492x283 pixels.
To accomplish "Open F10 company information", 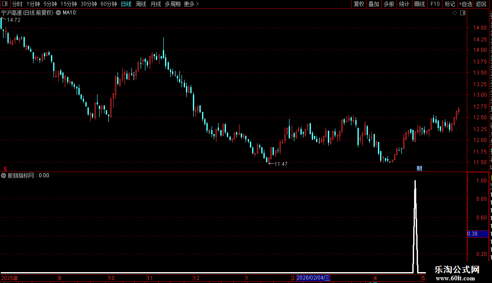I will coord(435,4).
